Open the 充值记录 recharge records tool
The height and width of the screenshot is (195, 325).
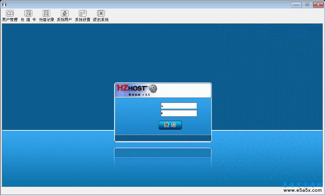pyautogui.click(x=46, y=16)
